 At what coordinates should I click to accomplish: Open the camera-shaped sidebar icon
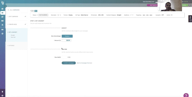coord(2,21)
